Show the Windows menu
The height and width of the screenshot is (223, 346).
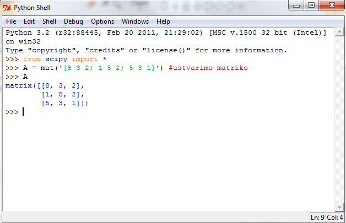[135, 21]
